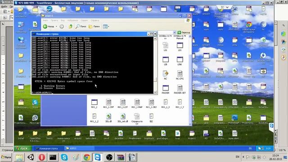Click the TeamViewer icon in the local taskbar
This screenshot has height=162, width=288.
tap(98, 157)
